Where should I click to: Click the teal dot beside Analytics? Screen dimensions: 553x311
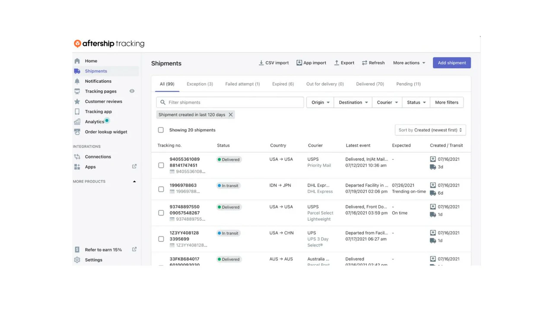pyautogui.click(x=107, y=121)
